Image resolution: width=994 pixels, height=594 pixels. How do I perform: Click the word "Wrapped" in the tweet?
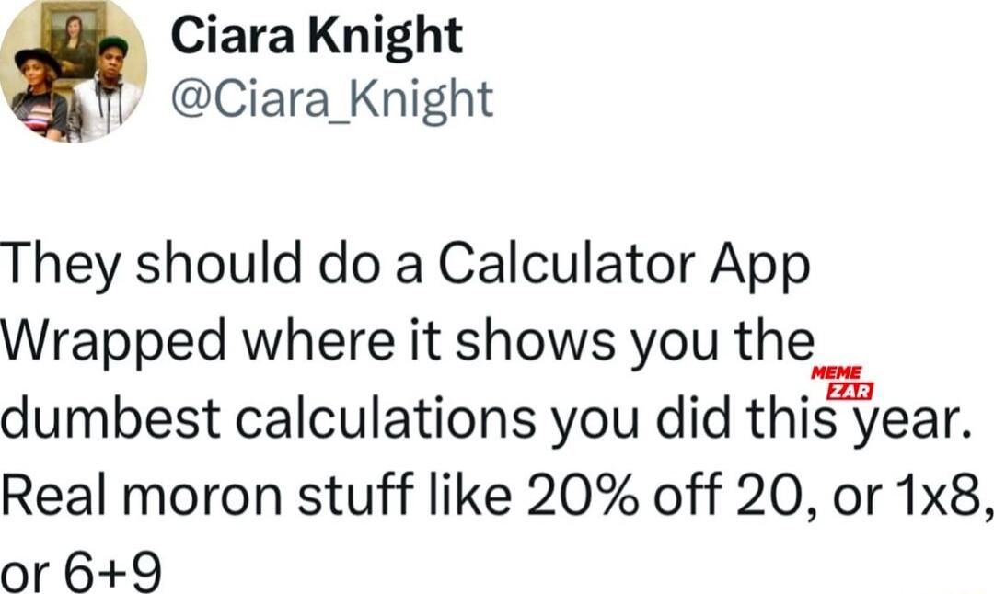tap(113, 345)
